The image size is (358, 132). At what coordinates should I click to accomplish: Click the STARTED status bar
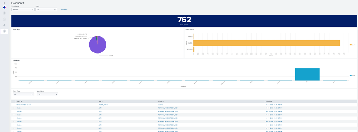pyautogui.click(x=194, y=50)
